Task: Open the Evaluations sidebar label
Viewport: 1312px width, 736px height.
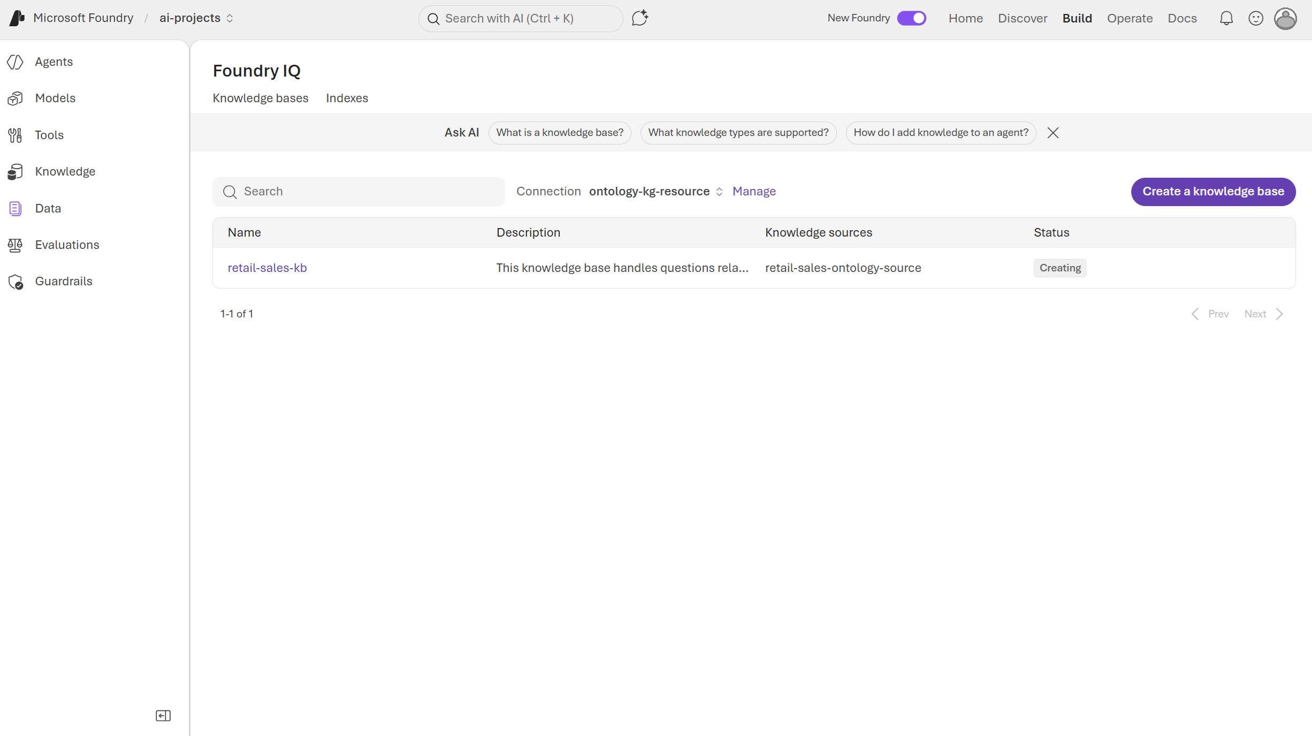Action: (67, 245)
